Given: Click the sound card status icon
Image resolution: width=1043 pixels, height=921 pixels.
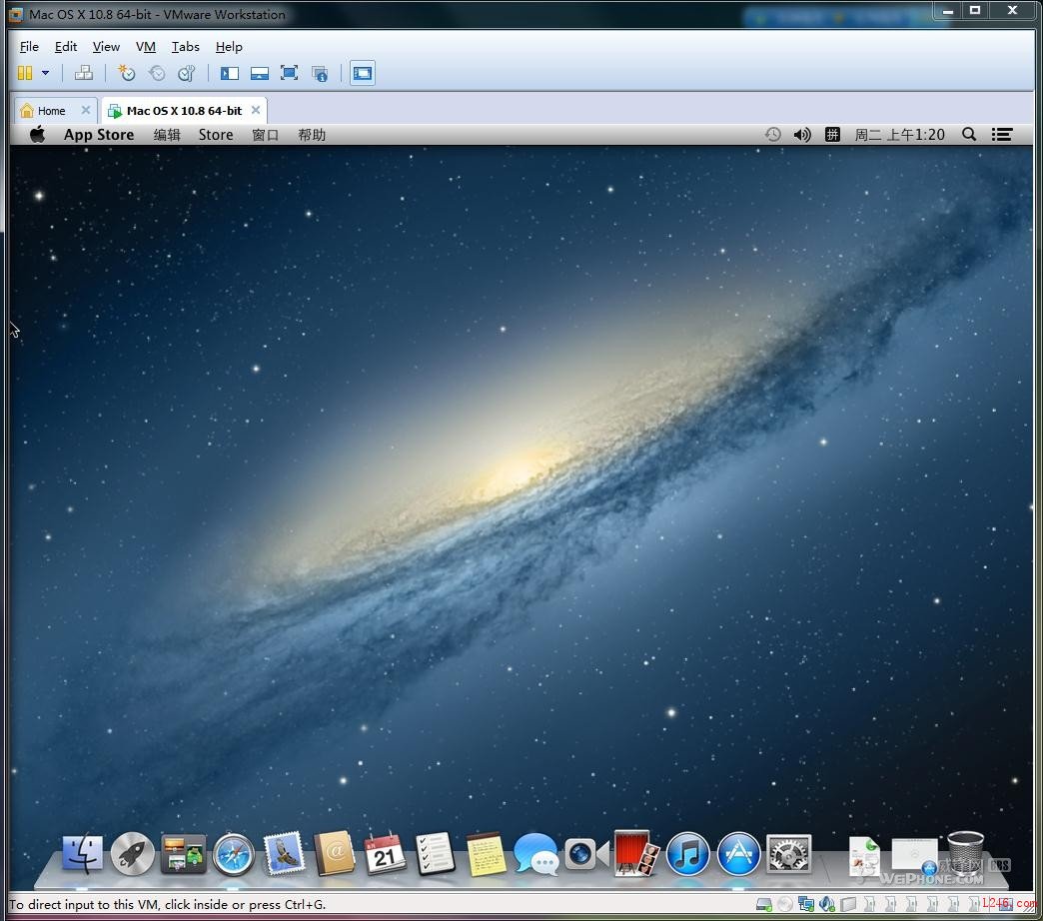Looking at the screenshot, I should pos(827,904).
